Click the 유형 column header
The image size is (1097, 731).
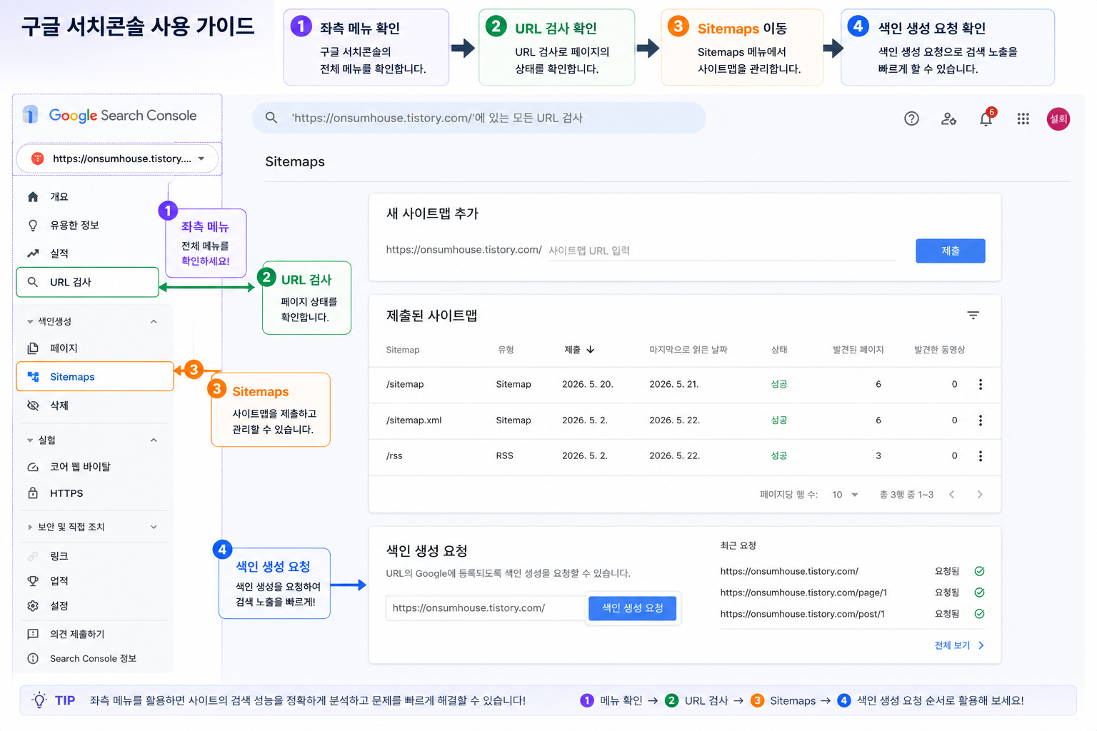(x=506, y=350)
